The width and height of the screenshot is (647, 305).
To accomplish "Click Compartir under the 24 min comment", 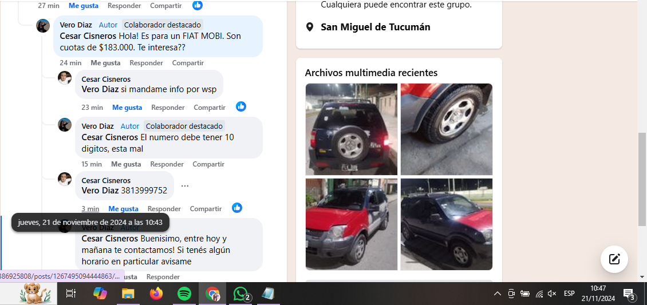I will pyautogui.click(x=188, y=63).
